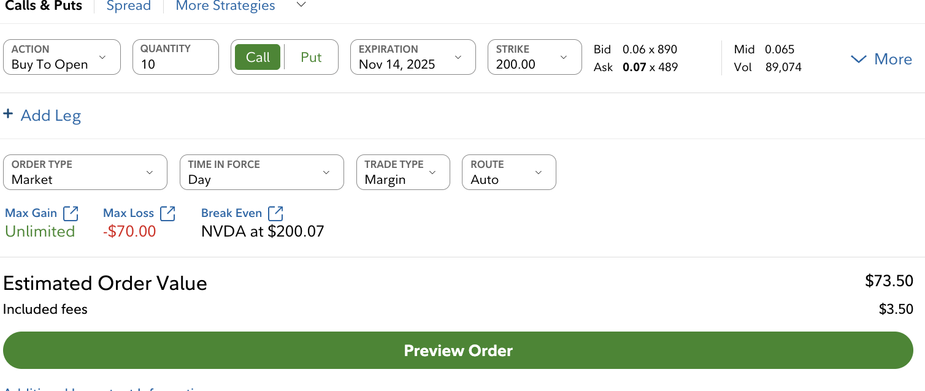Click the plus icon for Add Leg
Screen dimensions: 925x391
point(8,115)
